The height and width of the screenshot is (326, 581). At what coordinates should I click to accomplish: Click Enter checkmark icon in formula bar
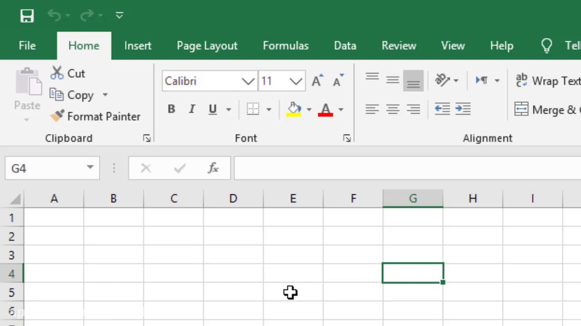tap(180, 168)
